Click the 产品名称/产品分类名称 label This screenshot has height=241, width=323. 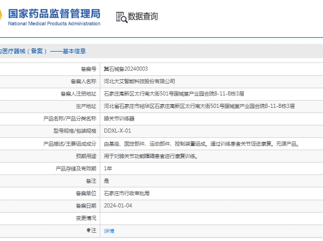[70, 119]
